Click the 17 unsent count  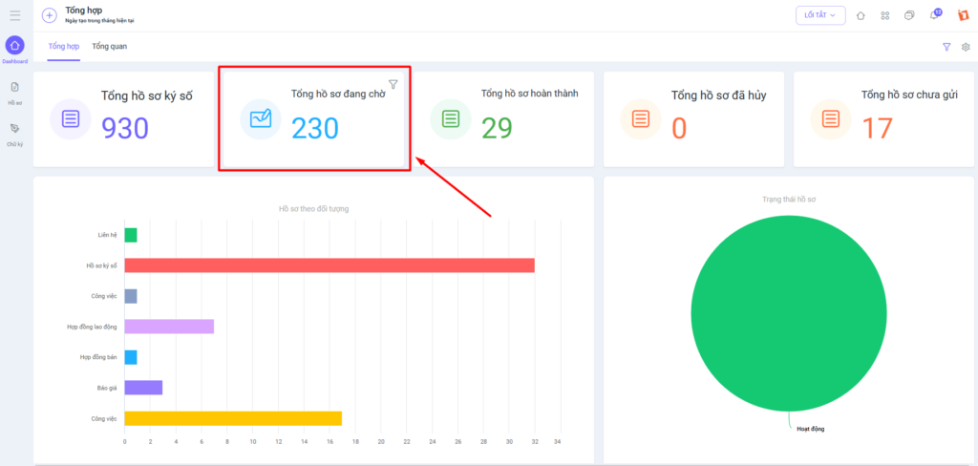877,129
